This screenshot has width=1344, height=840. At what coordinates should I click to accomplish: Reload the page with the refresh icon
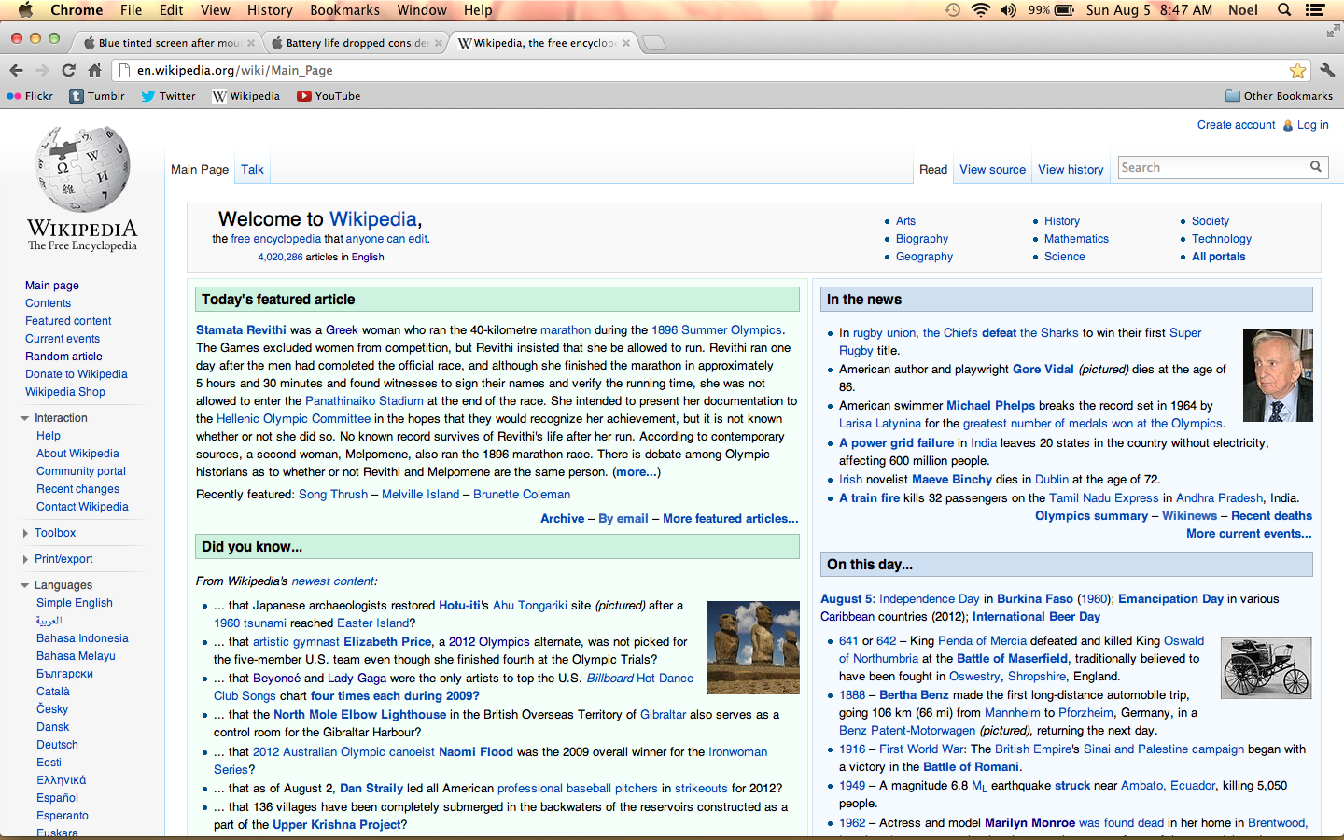coord(68,70)
